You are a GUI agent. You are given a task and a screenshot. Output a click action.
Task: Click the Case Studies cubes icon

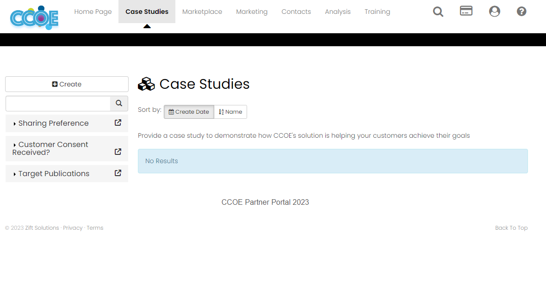coord(146,84)
